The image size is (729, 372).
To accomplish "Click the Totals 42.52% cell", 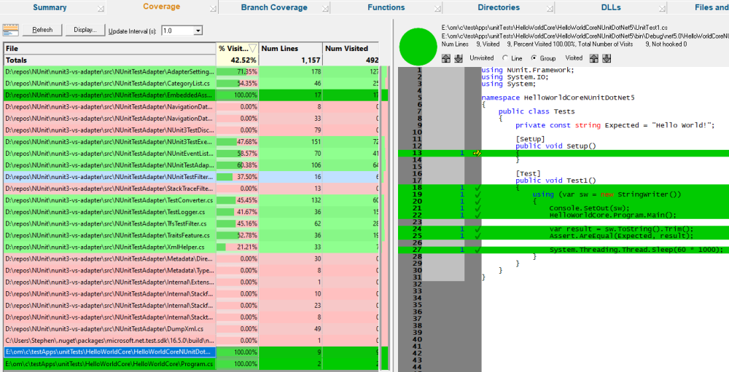I will (x=237, y=60).
